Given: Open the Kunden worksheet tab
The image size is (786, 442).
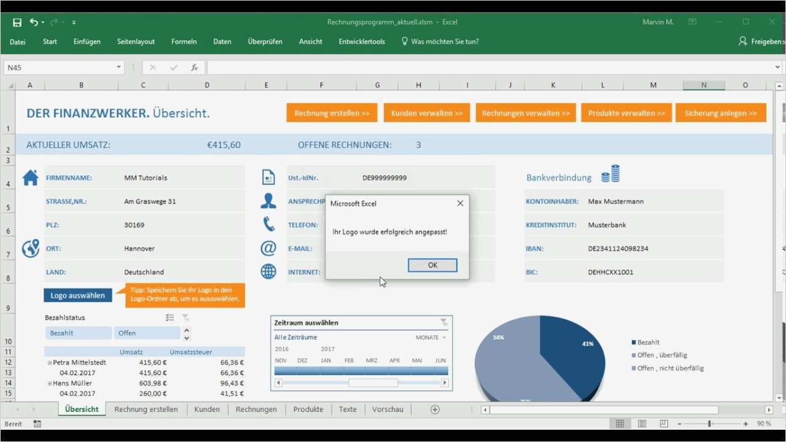Looking at the screenshot, I should 207,409.
